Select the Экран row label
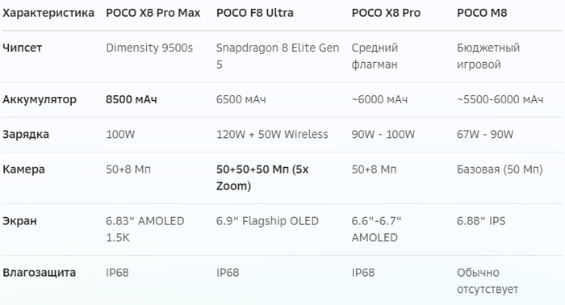This screenshot has height=305, width=565. click(19, 221)
